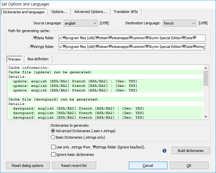Click inside the data folder path field
Viewport: 216px width, 173px height.
pos(132,38)
